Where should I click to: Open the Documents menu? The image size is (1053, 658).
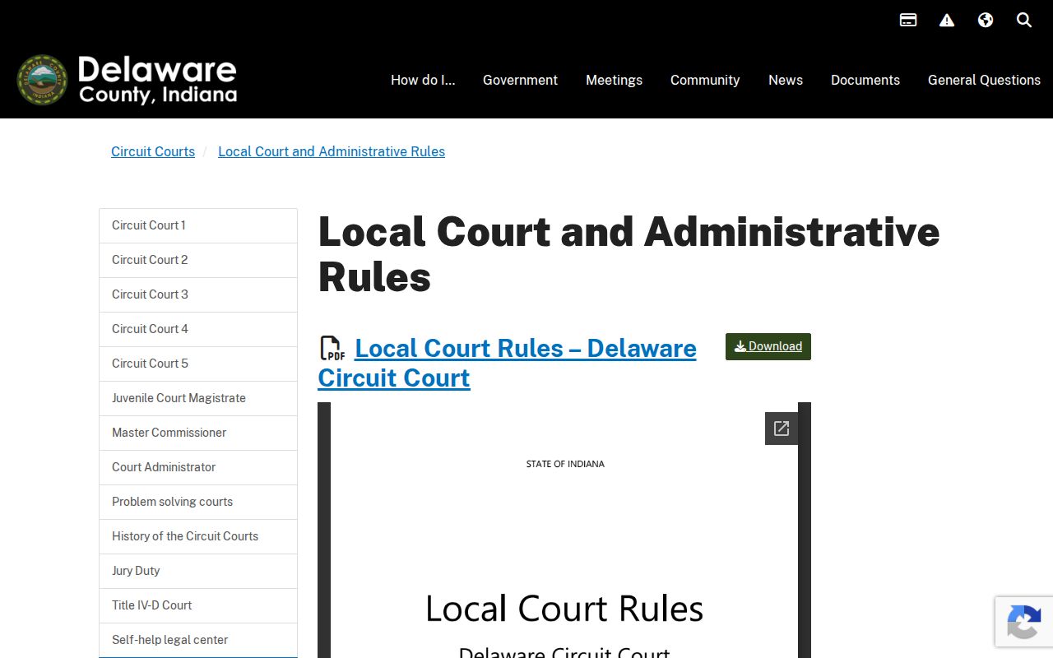[865, 80]
